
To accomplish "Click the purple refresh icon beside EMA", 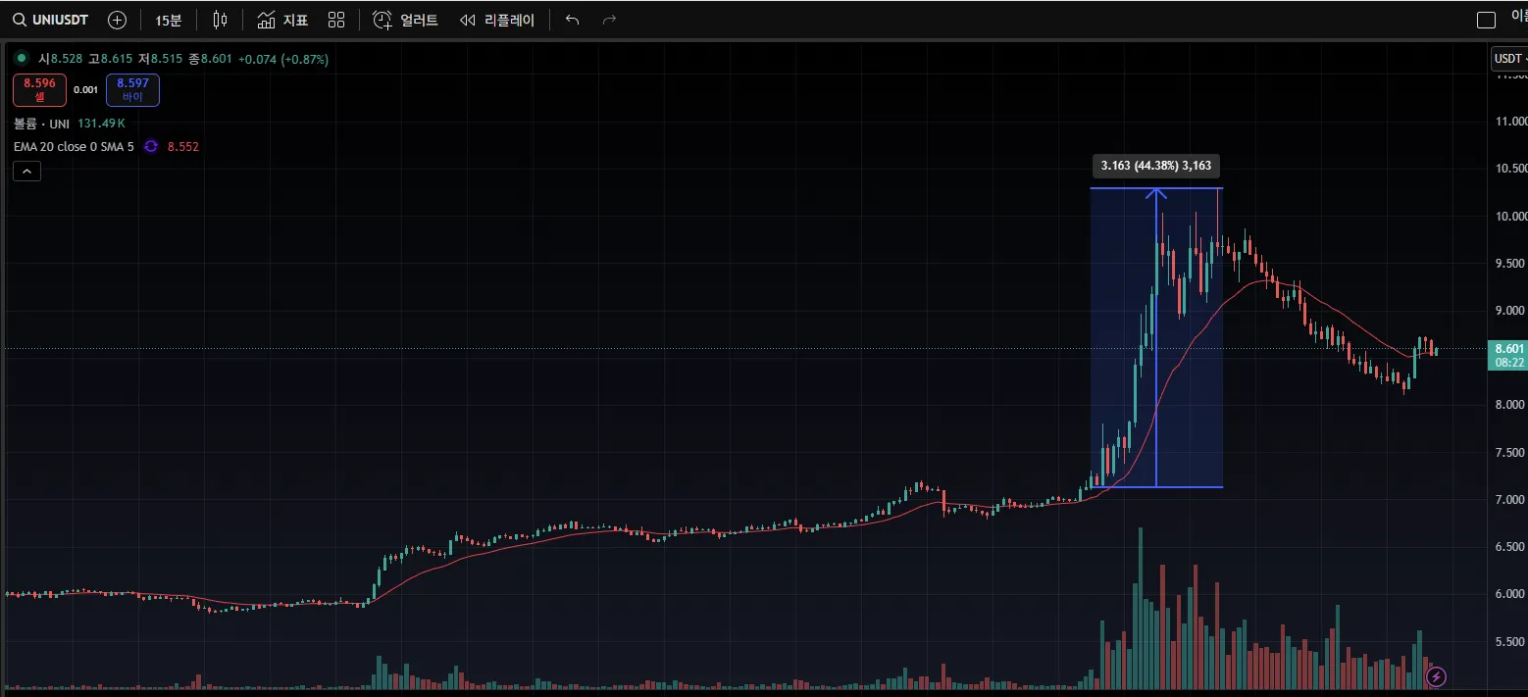I will [151, 146].
